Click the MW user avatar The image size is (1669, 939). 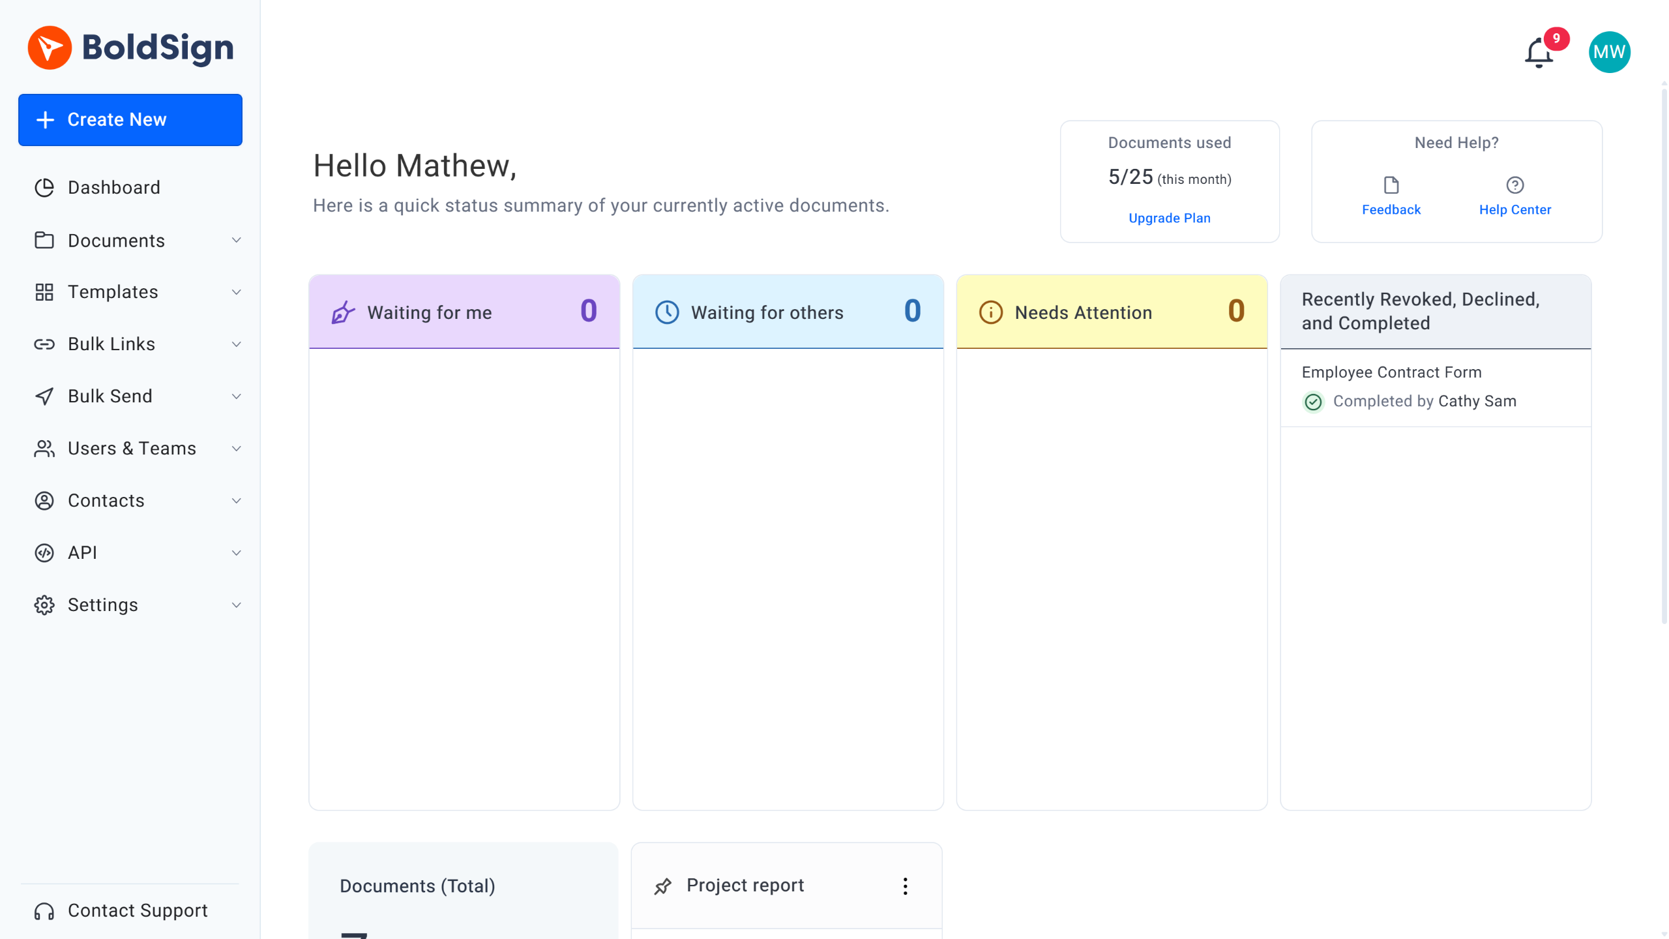pyautogui.click(x=1609, y=52)
